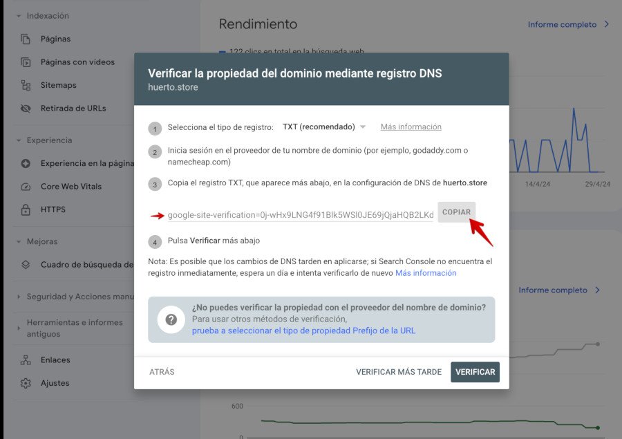Click the Páginas con vídeos icon
The height and width of the screenshot is (439, 622).
pyautogui.click(x=26, y=62)
